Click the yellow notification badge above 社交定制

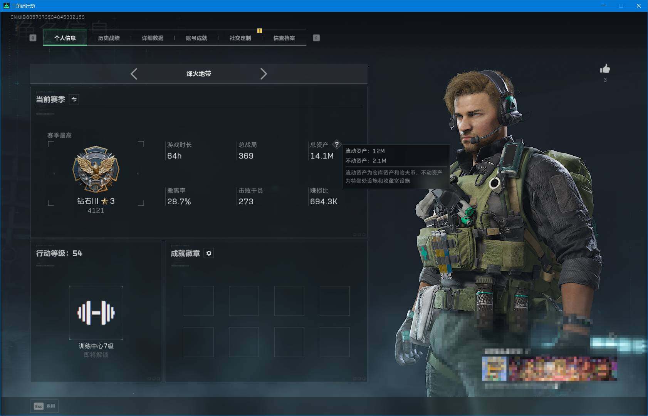pos(260,31)
